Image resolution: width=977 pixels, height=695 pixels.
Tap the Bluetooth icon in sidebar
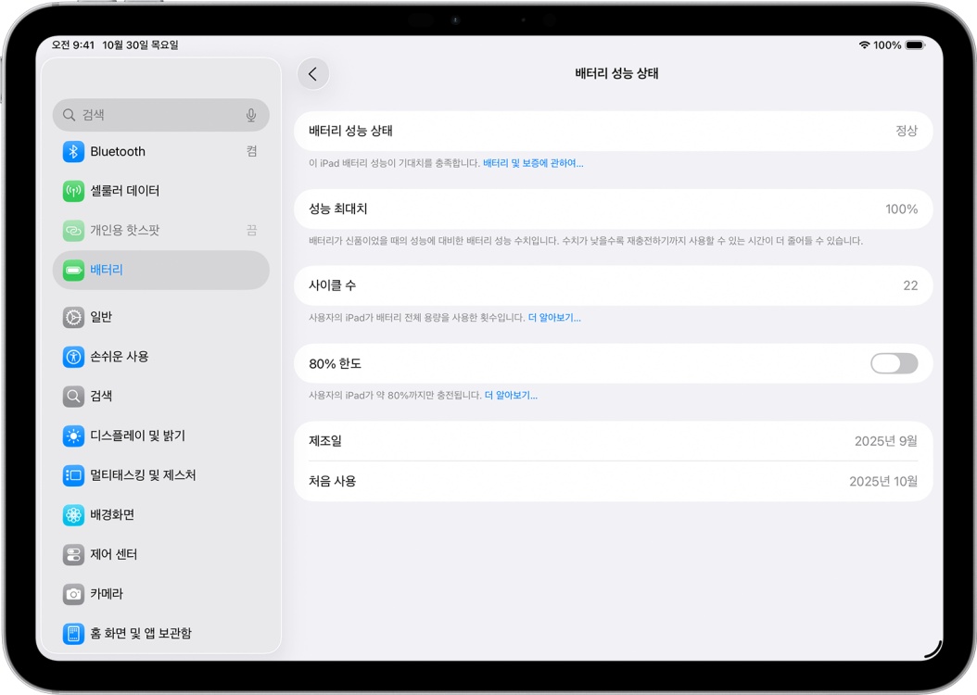point(73,151)
